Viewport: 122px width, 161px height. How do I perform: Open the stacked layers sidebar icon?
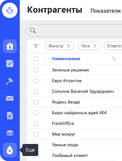[x=10, y=133]
